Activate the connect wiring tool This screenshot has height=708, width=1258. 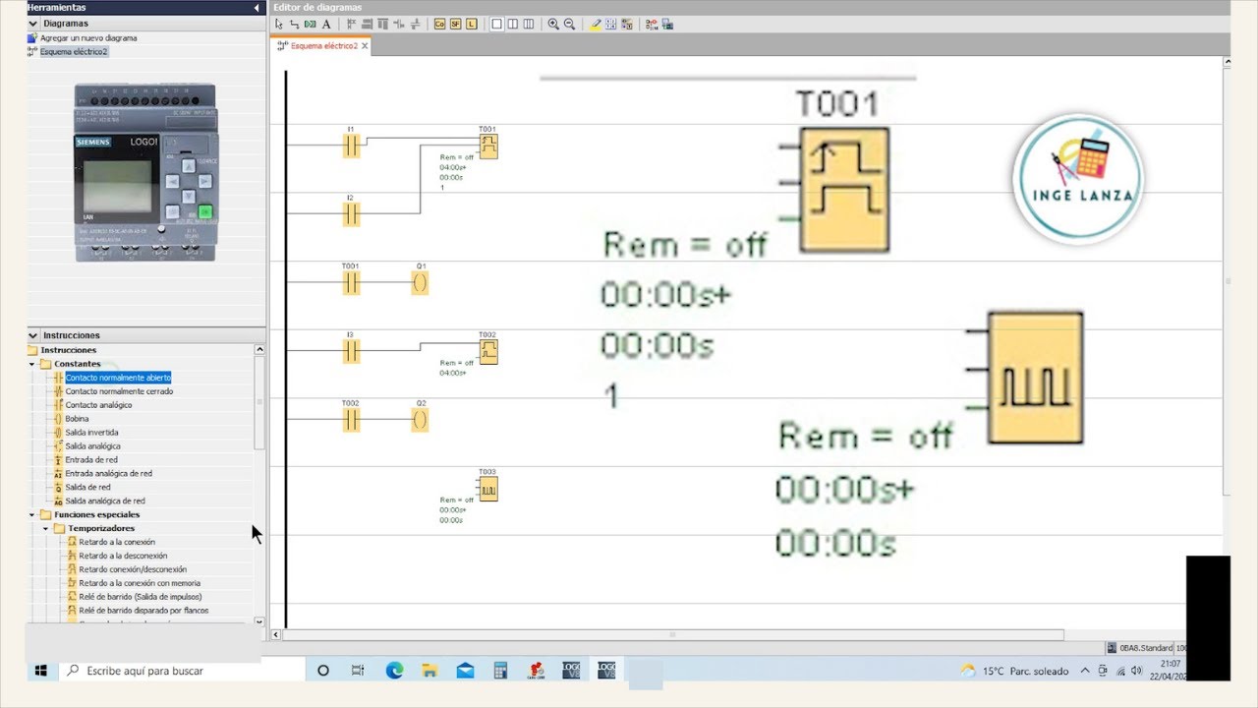[294, 24]
